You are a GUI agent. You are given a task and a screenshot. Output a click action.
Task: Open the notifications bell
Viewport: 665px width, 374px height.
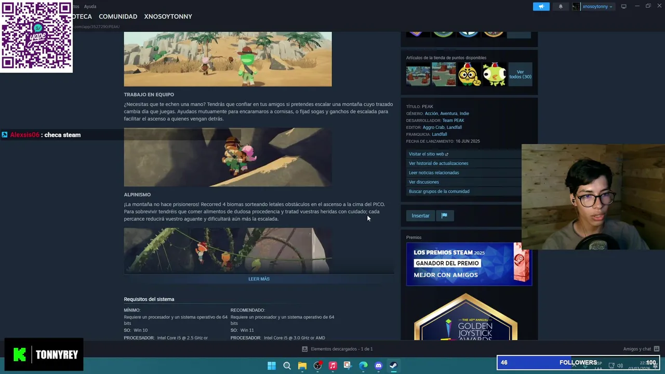(561, 6)
